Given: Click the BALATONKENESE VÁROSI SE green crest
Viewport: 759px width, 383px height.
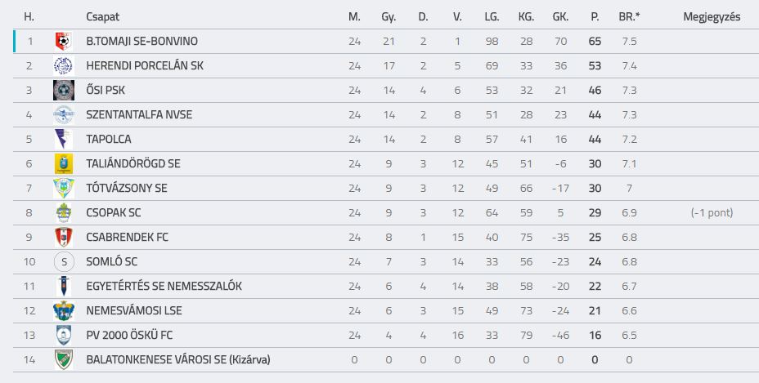Looking at the screenshot, I should (x=64, y=360).
